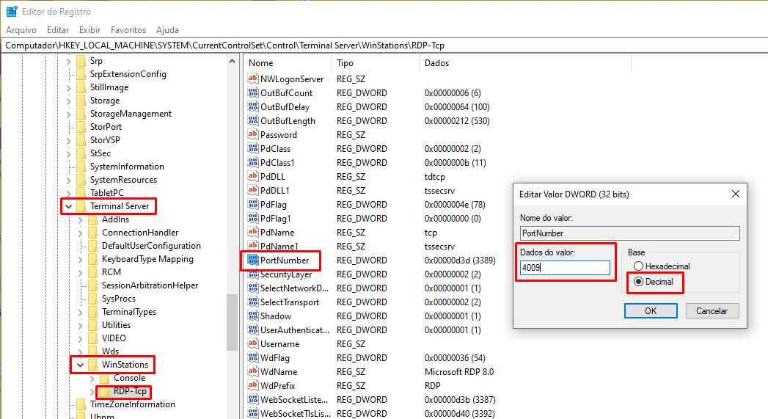Select the PdDLL string value icon
The image size is (768, 419).
[253, 176]
